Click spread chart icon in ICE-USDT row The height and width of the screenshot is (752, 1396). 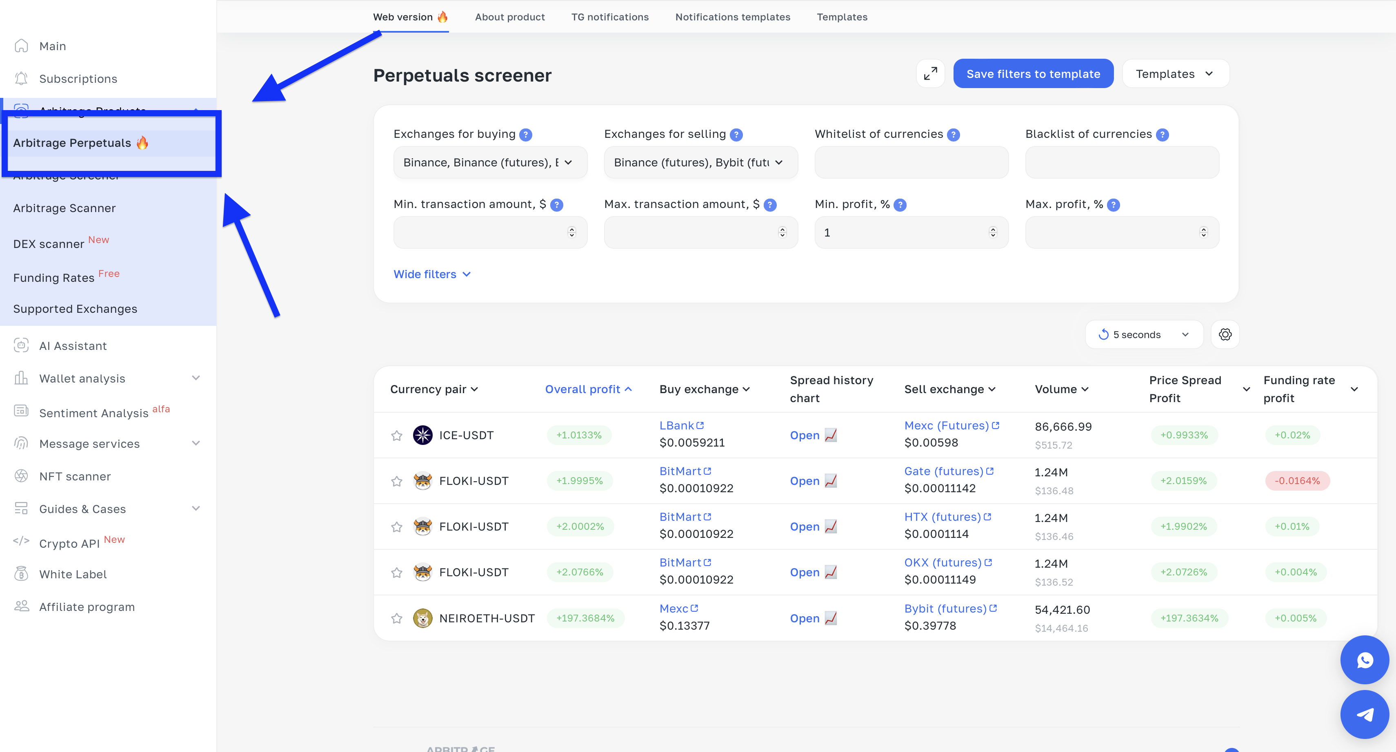pos(831,435)
